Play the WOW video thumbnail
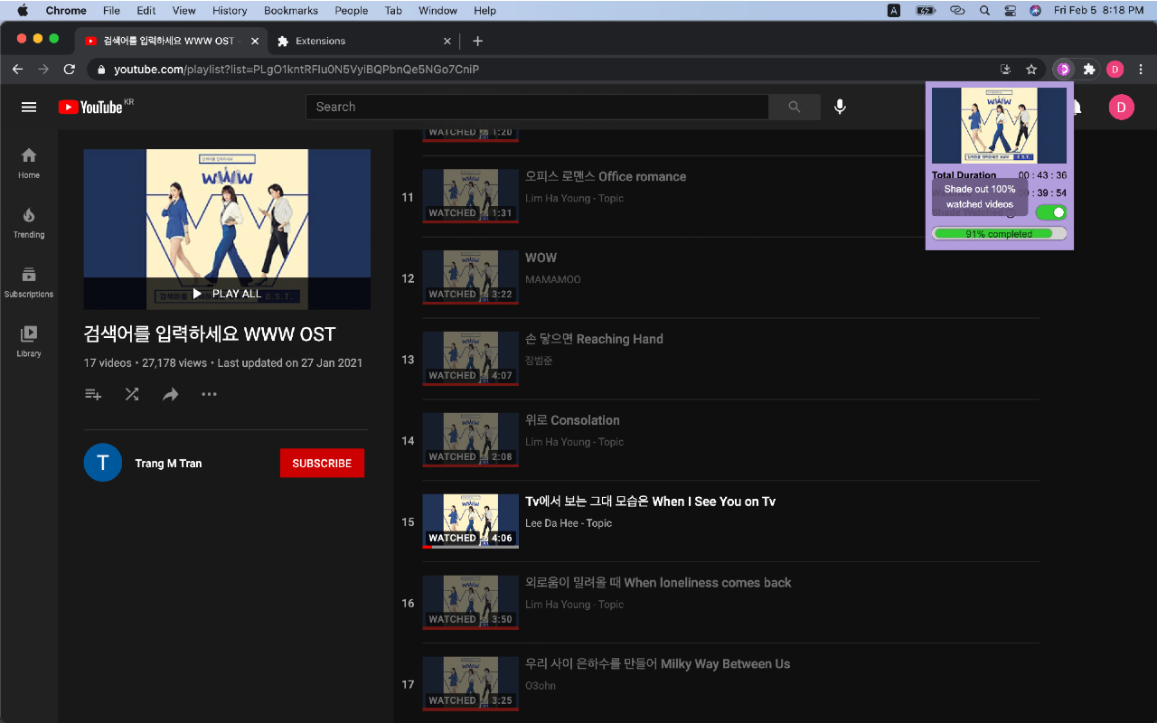This screenshot has width=1157, height=723. pyautogui.click(x=470, y=277)
